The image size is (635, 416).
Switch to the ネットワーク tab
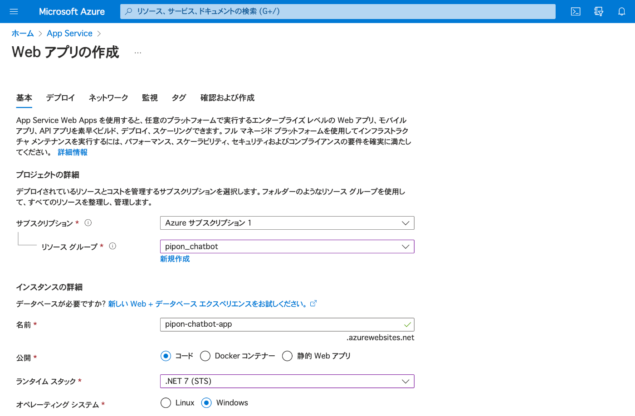pyautogui.click(x=108, y=98)
